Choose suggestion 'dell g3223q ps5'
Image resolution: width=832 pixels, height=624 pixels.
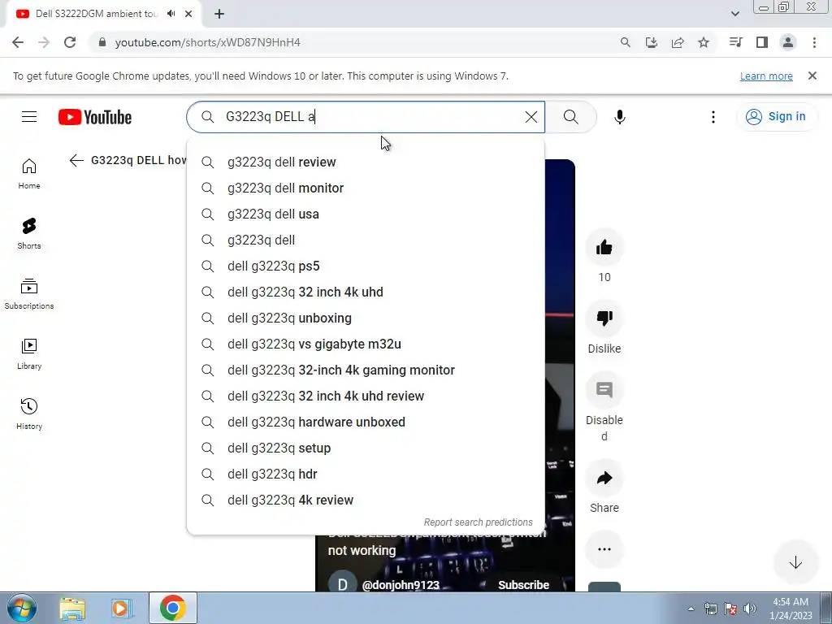pyautogui.click(x=366, y=266)
